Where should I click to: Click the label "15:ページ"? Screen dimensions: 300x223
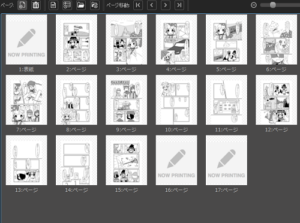[127, 190]
